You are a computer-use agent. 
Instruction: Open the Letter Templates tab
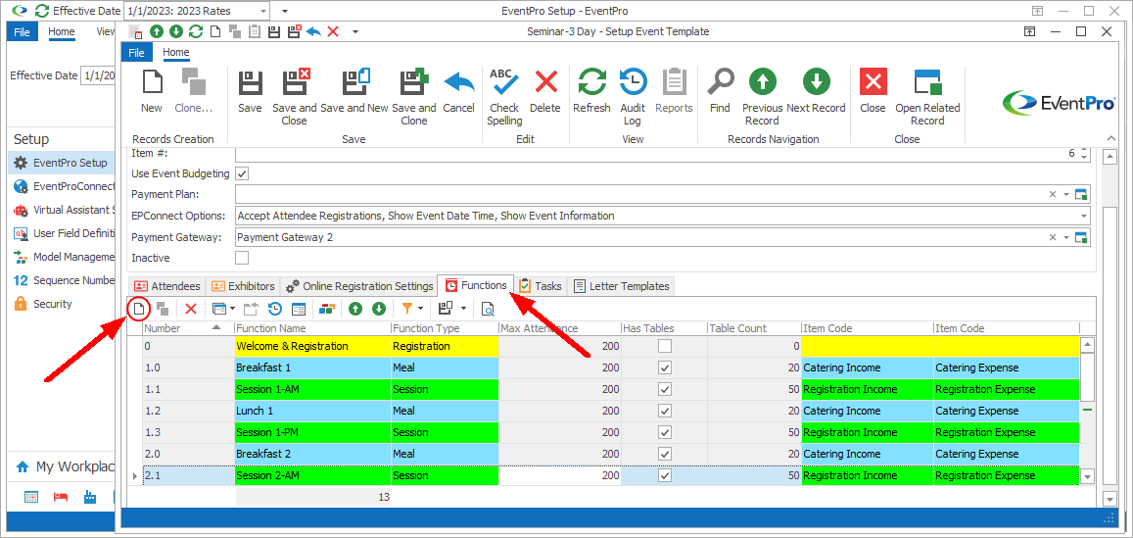pyautogui.click(x=622, y=286)
